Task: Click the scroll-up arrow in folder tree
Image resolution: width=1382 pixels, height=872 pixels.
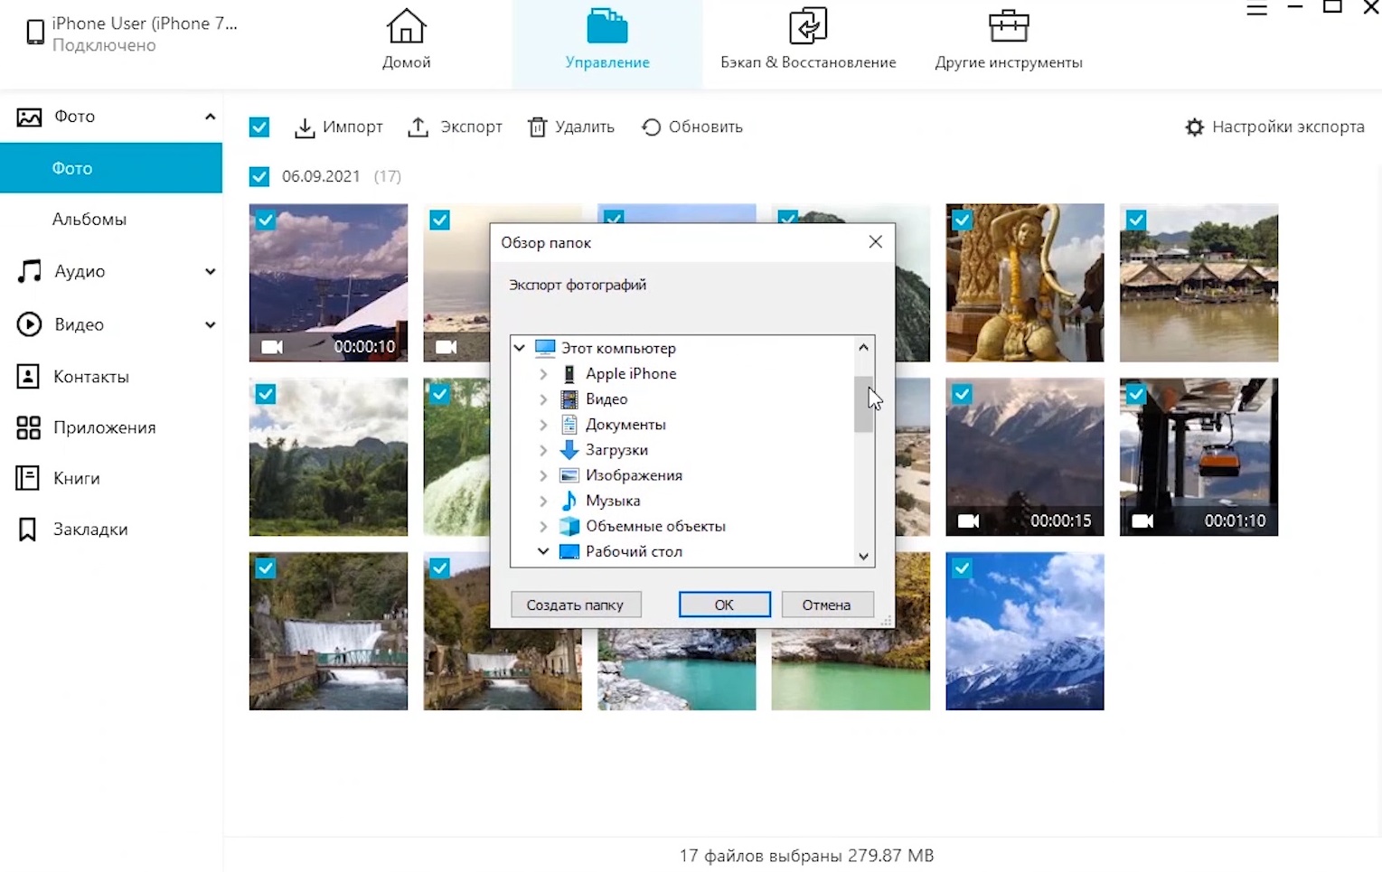Action: [863, 347]
